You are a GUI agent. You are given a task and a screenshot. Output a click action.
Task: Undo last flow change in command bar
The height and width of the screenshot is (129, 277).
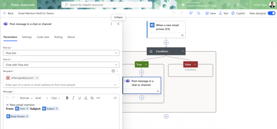pos(174,13)
